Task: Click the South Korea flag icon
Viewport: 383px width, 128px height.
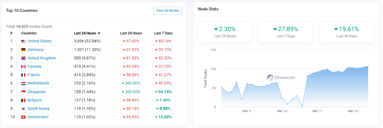Action: [23, 109]
